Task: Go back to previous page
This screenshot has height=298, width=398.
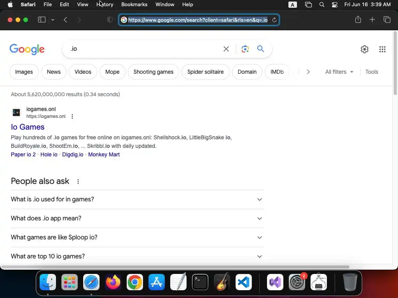Action: (65, 20)
